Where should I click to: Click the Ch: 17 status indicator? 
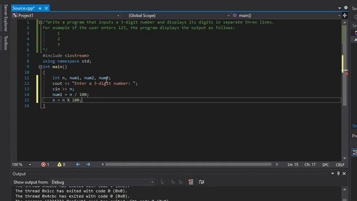(x=310, y=165)
